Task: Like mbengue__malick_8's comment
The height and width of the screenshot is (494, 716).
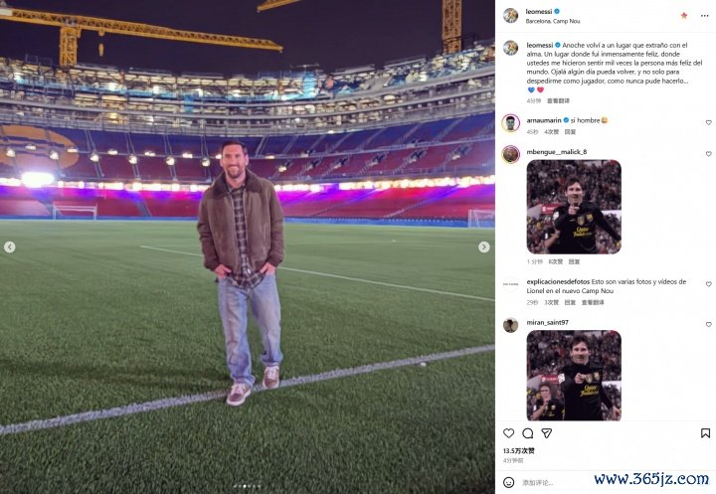Action: coord(708,154)
